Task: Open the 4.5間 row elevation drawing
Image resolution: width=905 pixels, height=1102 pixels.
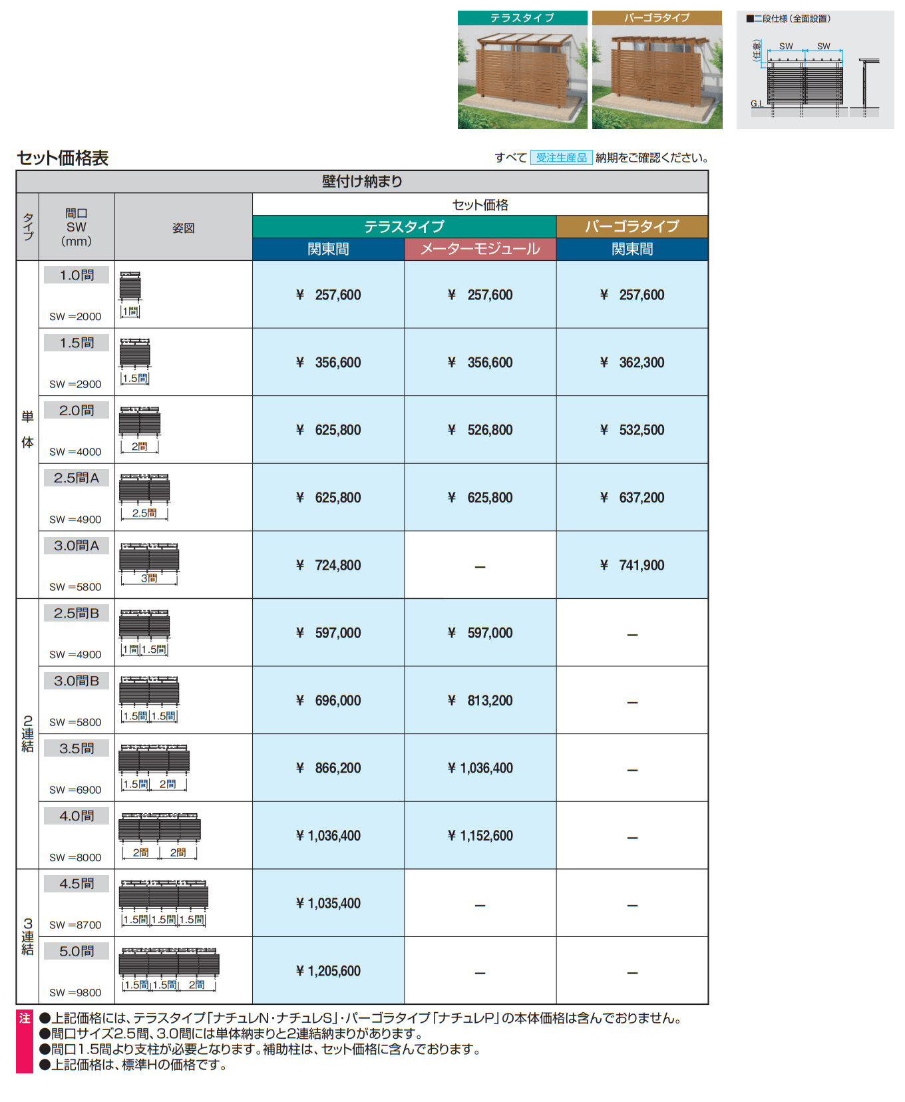Action: pyautogui.click(x=164, y=903)
